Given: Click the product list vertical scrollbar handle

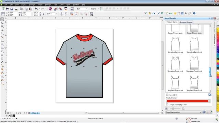Looking at the screenshot, I should [210, 72].
